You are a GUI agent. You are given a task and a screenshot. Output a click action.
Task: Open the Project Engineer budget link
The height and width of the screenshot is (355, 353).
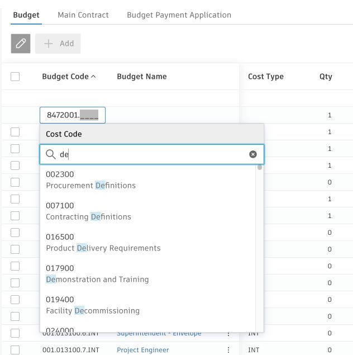coord(142,350)
